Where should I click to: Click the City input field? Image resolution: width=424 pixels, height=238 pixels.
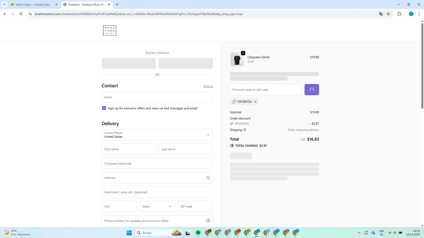pyautogui.click(x=119, y=206)
